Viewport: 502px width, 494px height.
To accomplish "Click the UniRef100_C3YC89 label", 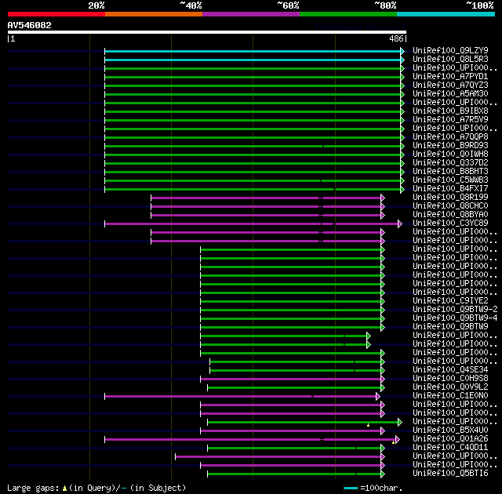I will (x=450, y=223).
